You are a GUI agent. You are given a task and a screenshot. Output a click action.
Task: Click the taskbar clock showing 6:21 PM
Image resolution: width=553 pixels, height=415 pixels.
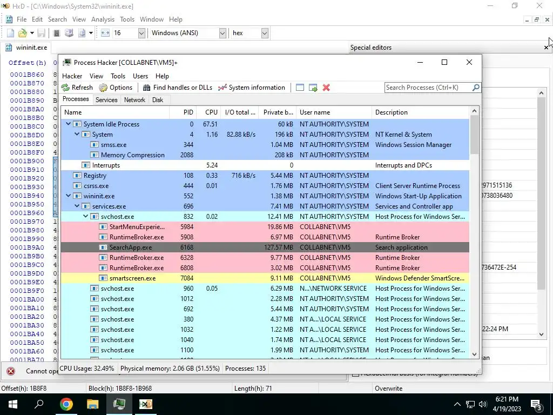[x=507, y=404]
